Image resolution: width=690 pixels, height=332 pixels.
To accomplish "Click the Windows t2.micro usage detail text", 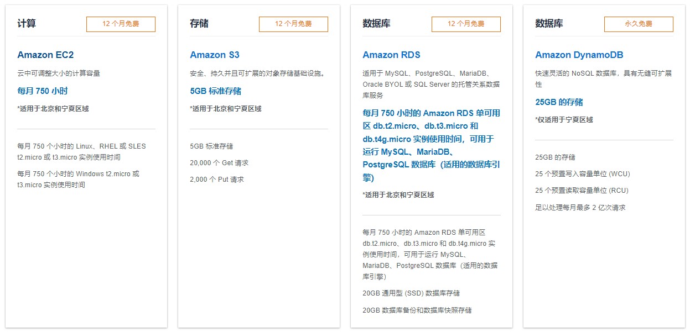I will click(79, 180).
